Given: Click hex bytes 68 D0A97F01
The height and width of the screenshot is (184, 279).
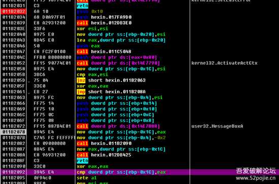Looking at the screenshot, I should [50, 17].
